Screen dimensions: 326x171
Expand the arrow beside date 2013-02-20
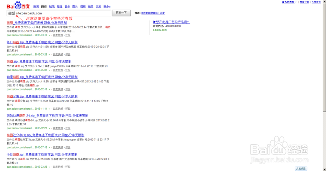click(x=49, y=128)
